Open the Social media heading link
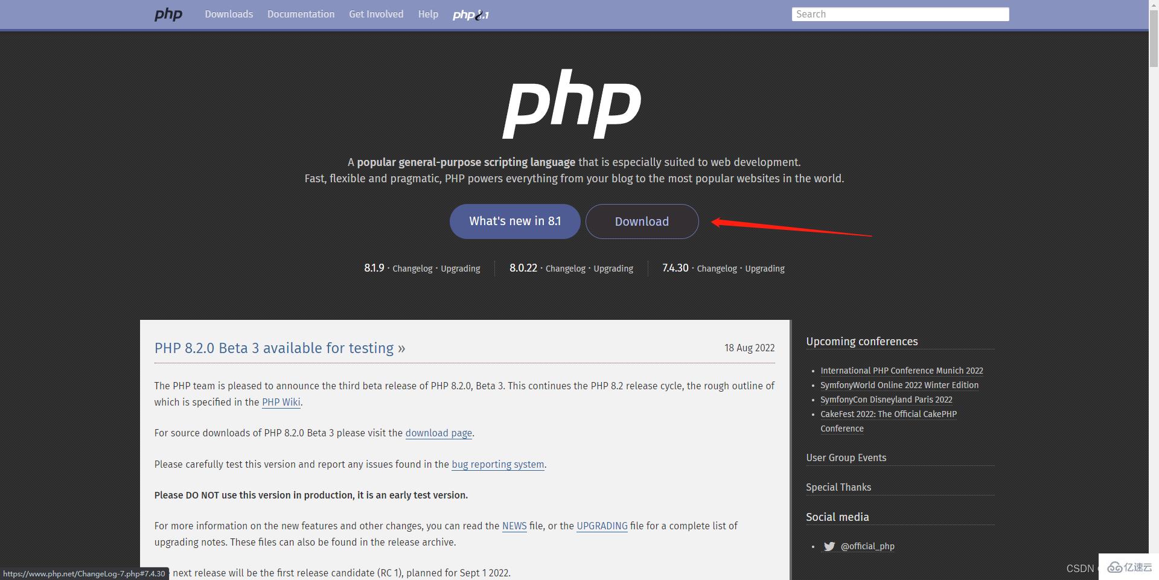 (x=837, y=517)
